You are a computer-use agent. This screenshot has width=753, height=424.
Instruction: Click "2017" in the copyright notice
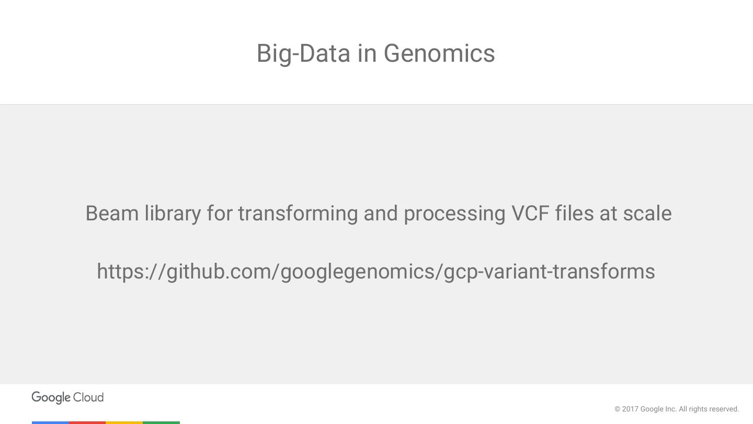630,409
